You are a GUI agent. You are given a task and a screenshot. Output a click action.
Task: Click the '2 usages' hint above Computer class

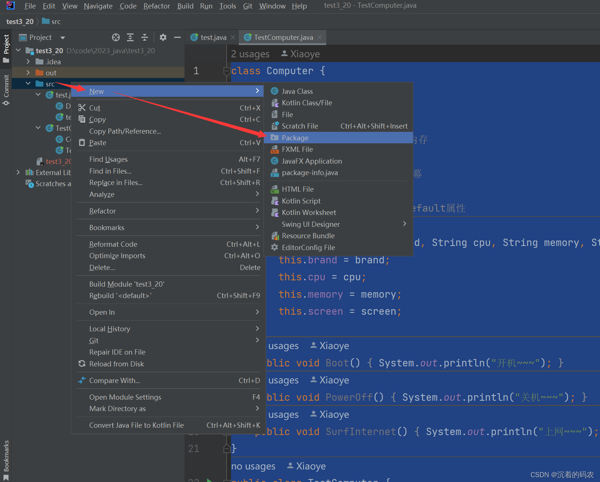tap(250, 54)
